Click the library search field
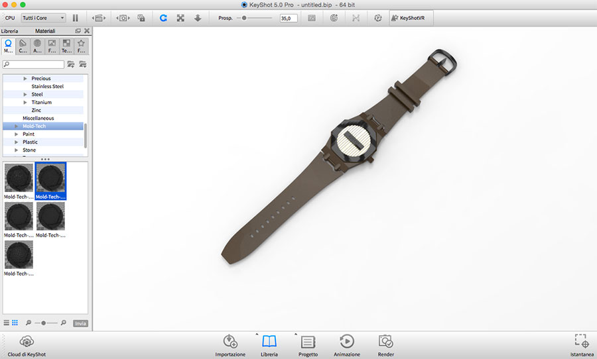 [34, 64]
